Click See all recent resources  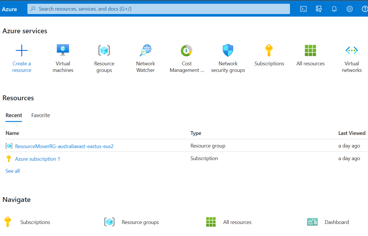tap(13, 171)
